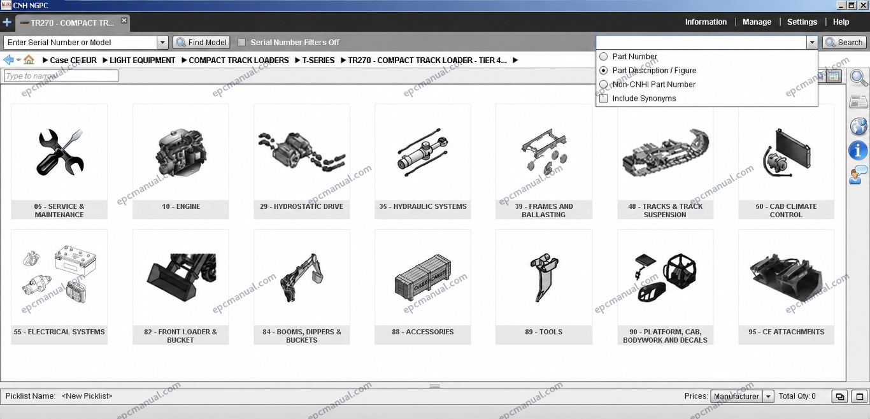Screen dimensions: 870x419
Task: Open the Manage menu
Action: coord(757,22)
